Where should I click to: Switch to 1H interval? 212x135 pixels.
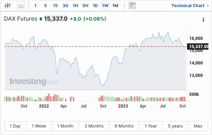click(75, 6)
